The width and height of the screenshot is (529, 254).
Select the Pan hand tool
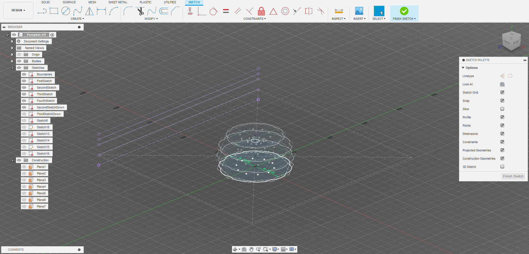[x=251, y=249]
